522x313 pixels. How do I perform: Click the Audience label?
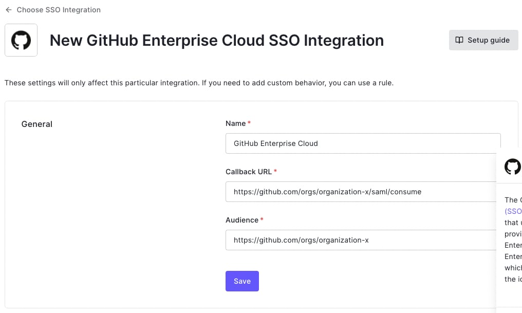[x=242, y=220]
